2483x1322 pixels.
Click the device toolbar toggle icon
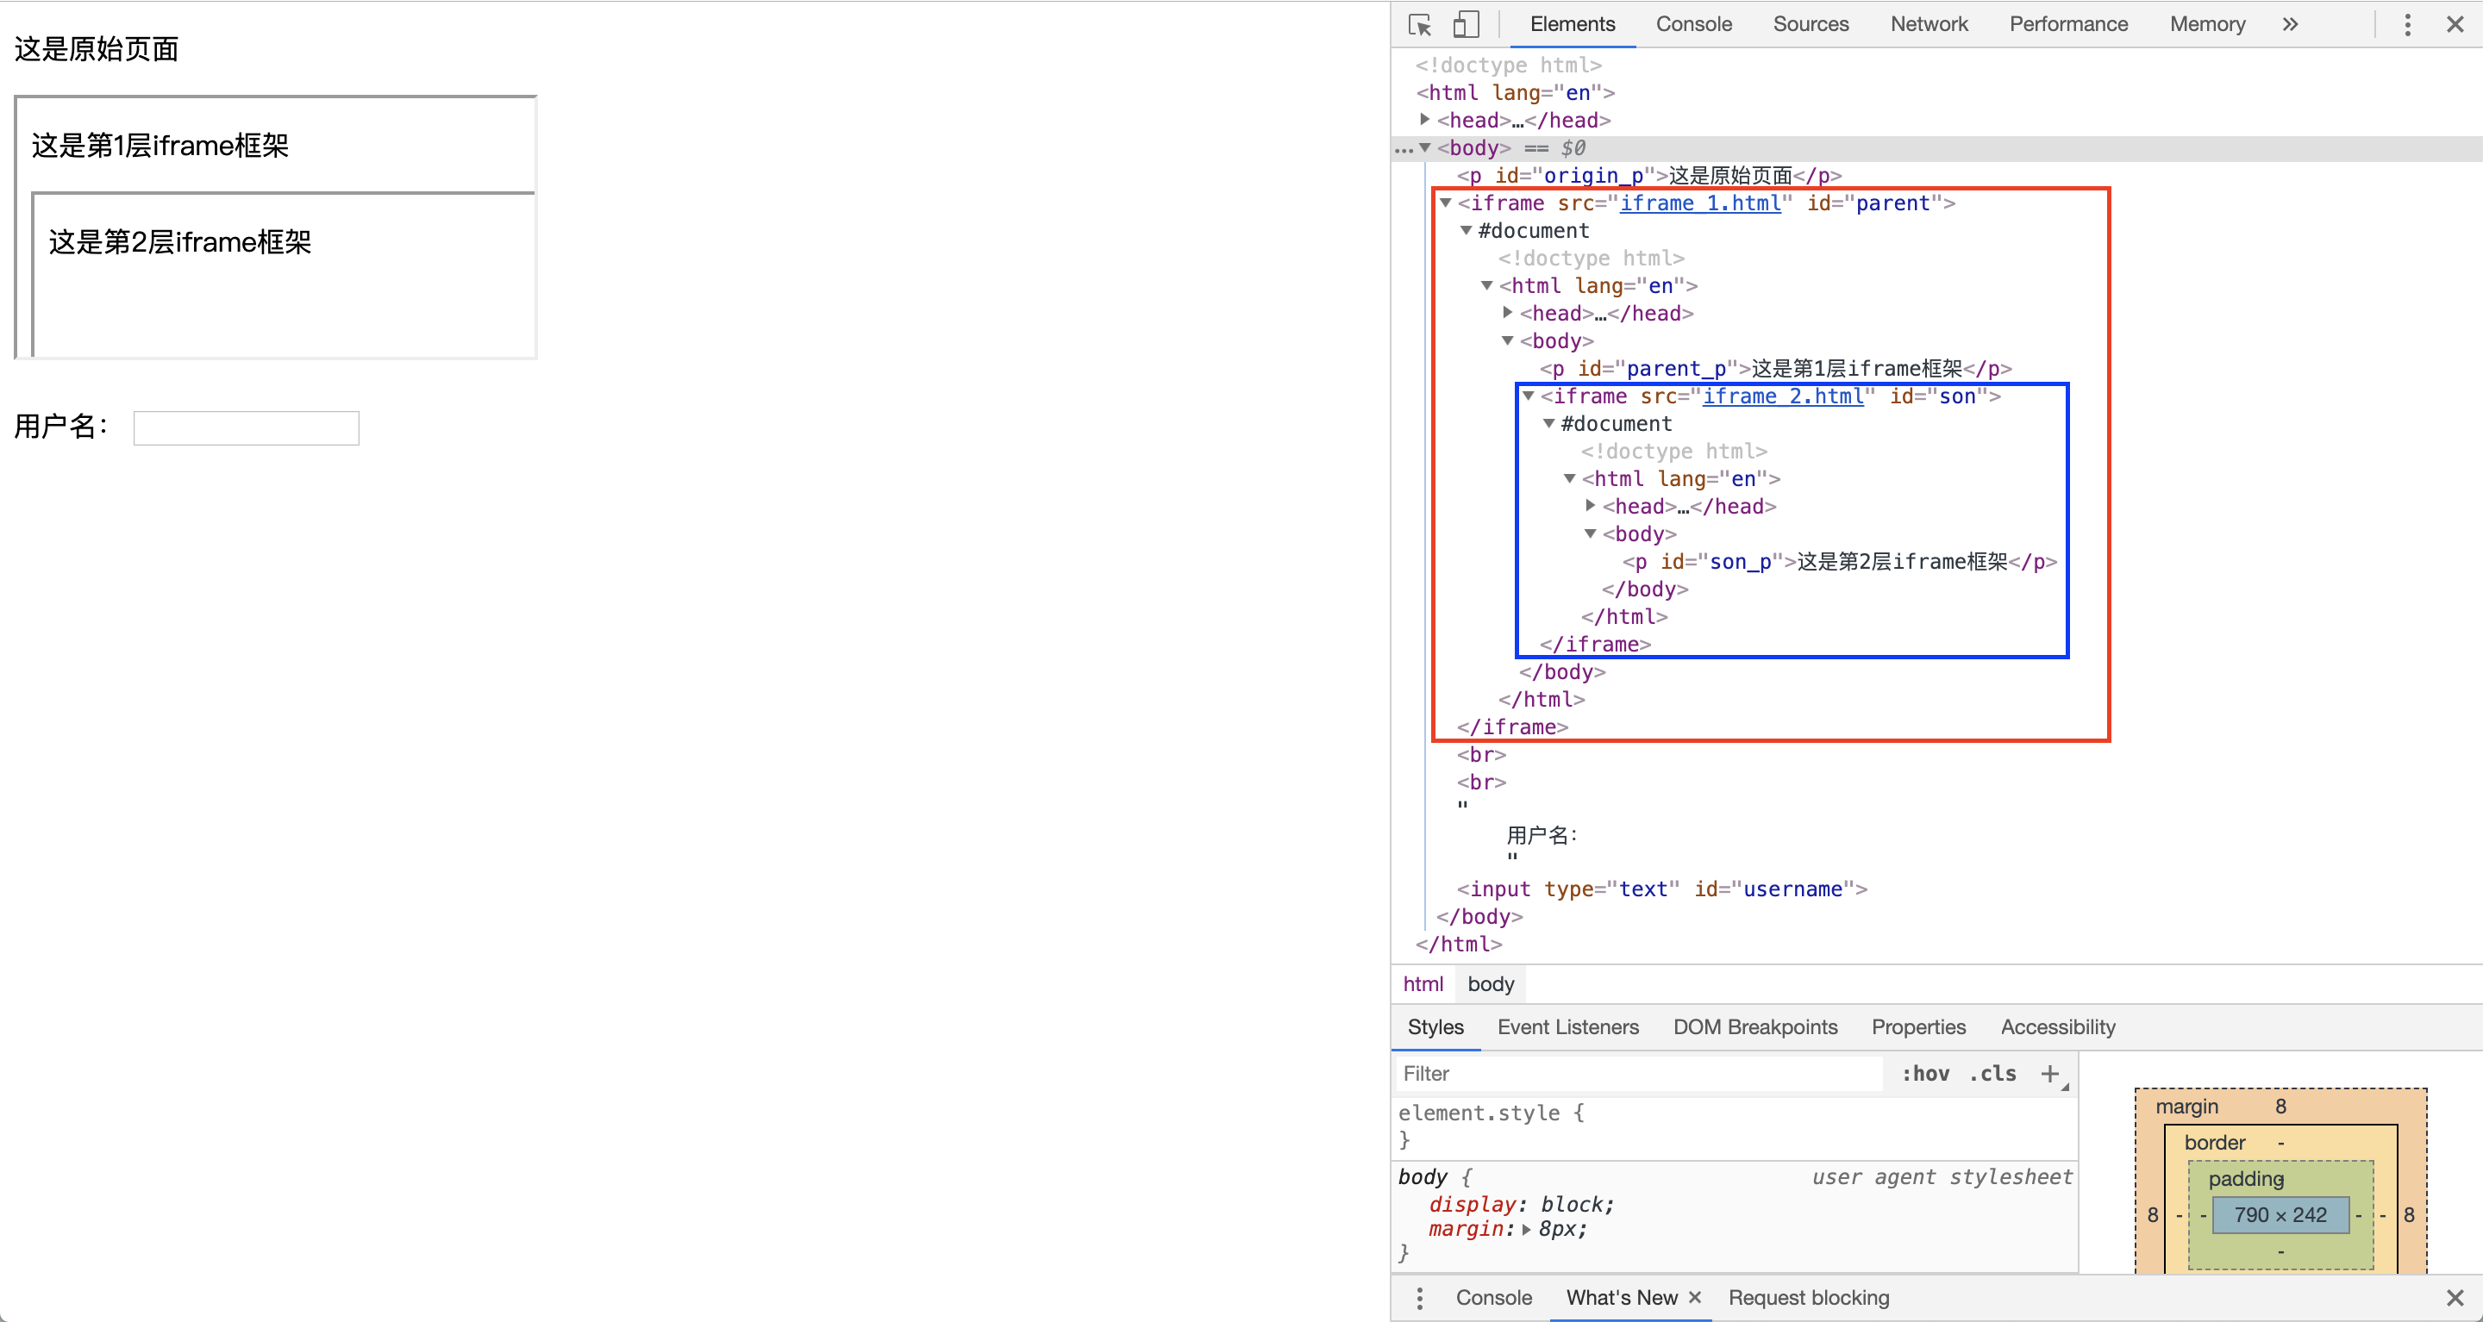[x=1465, y=23]
